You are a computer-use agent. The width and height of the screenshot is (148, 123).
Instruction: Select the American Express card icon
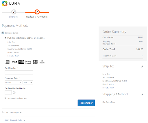click(x=8, y=62)
